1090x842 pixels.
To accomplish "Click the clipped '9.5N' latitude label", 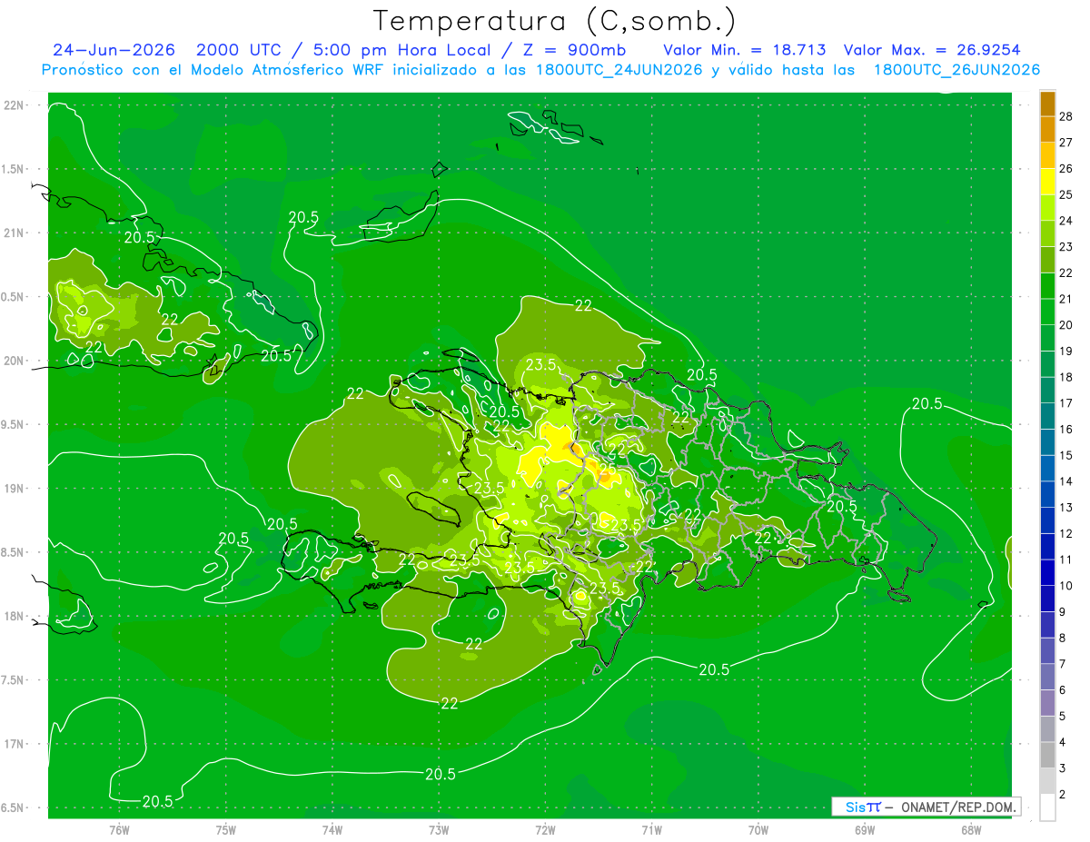I will click(14, 424).
